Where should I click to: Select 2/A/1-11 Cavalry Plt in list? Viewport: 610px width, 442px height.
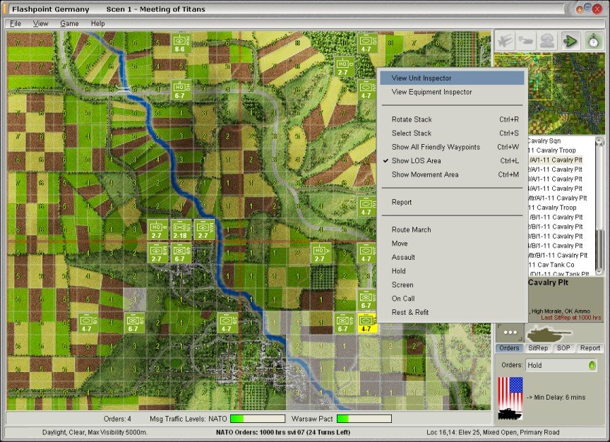555,169
